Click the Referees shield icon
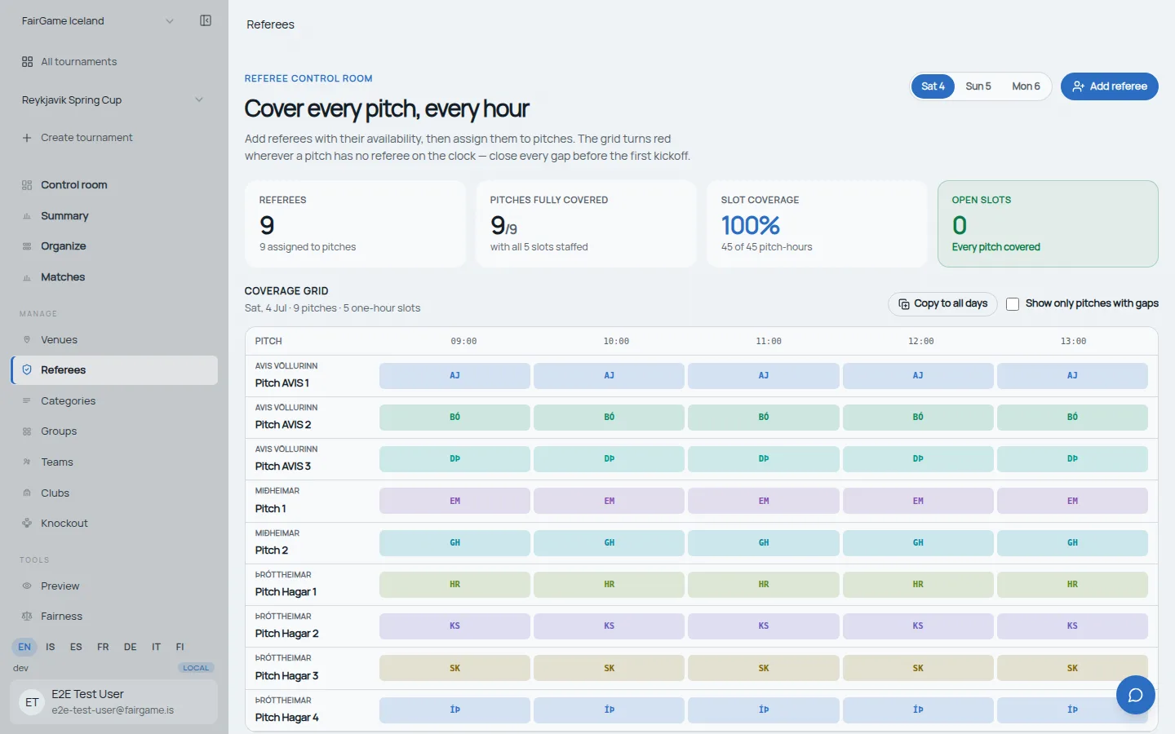The height and width of the screenshot is (734, 1175). coord(27,370)
